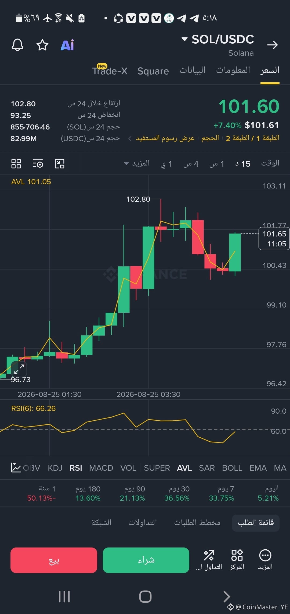Open chart indicator settings icon
Viewport: 290px width, 614px height.
(x=38, y=163)
